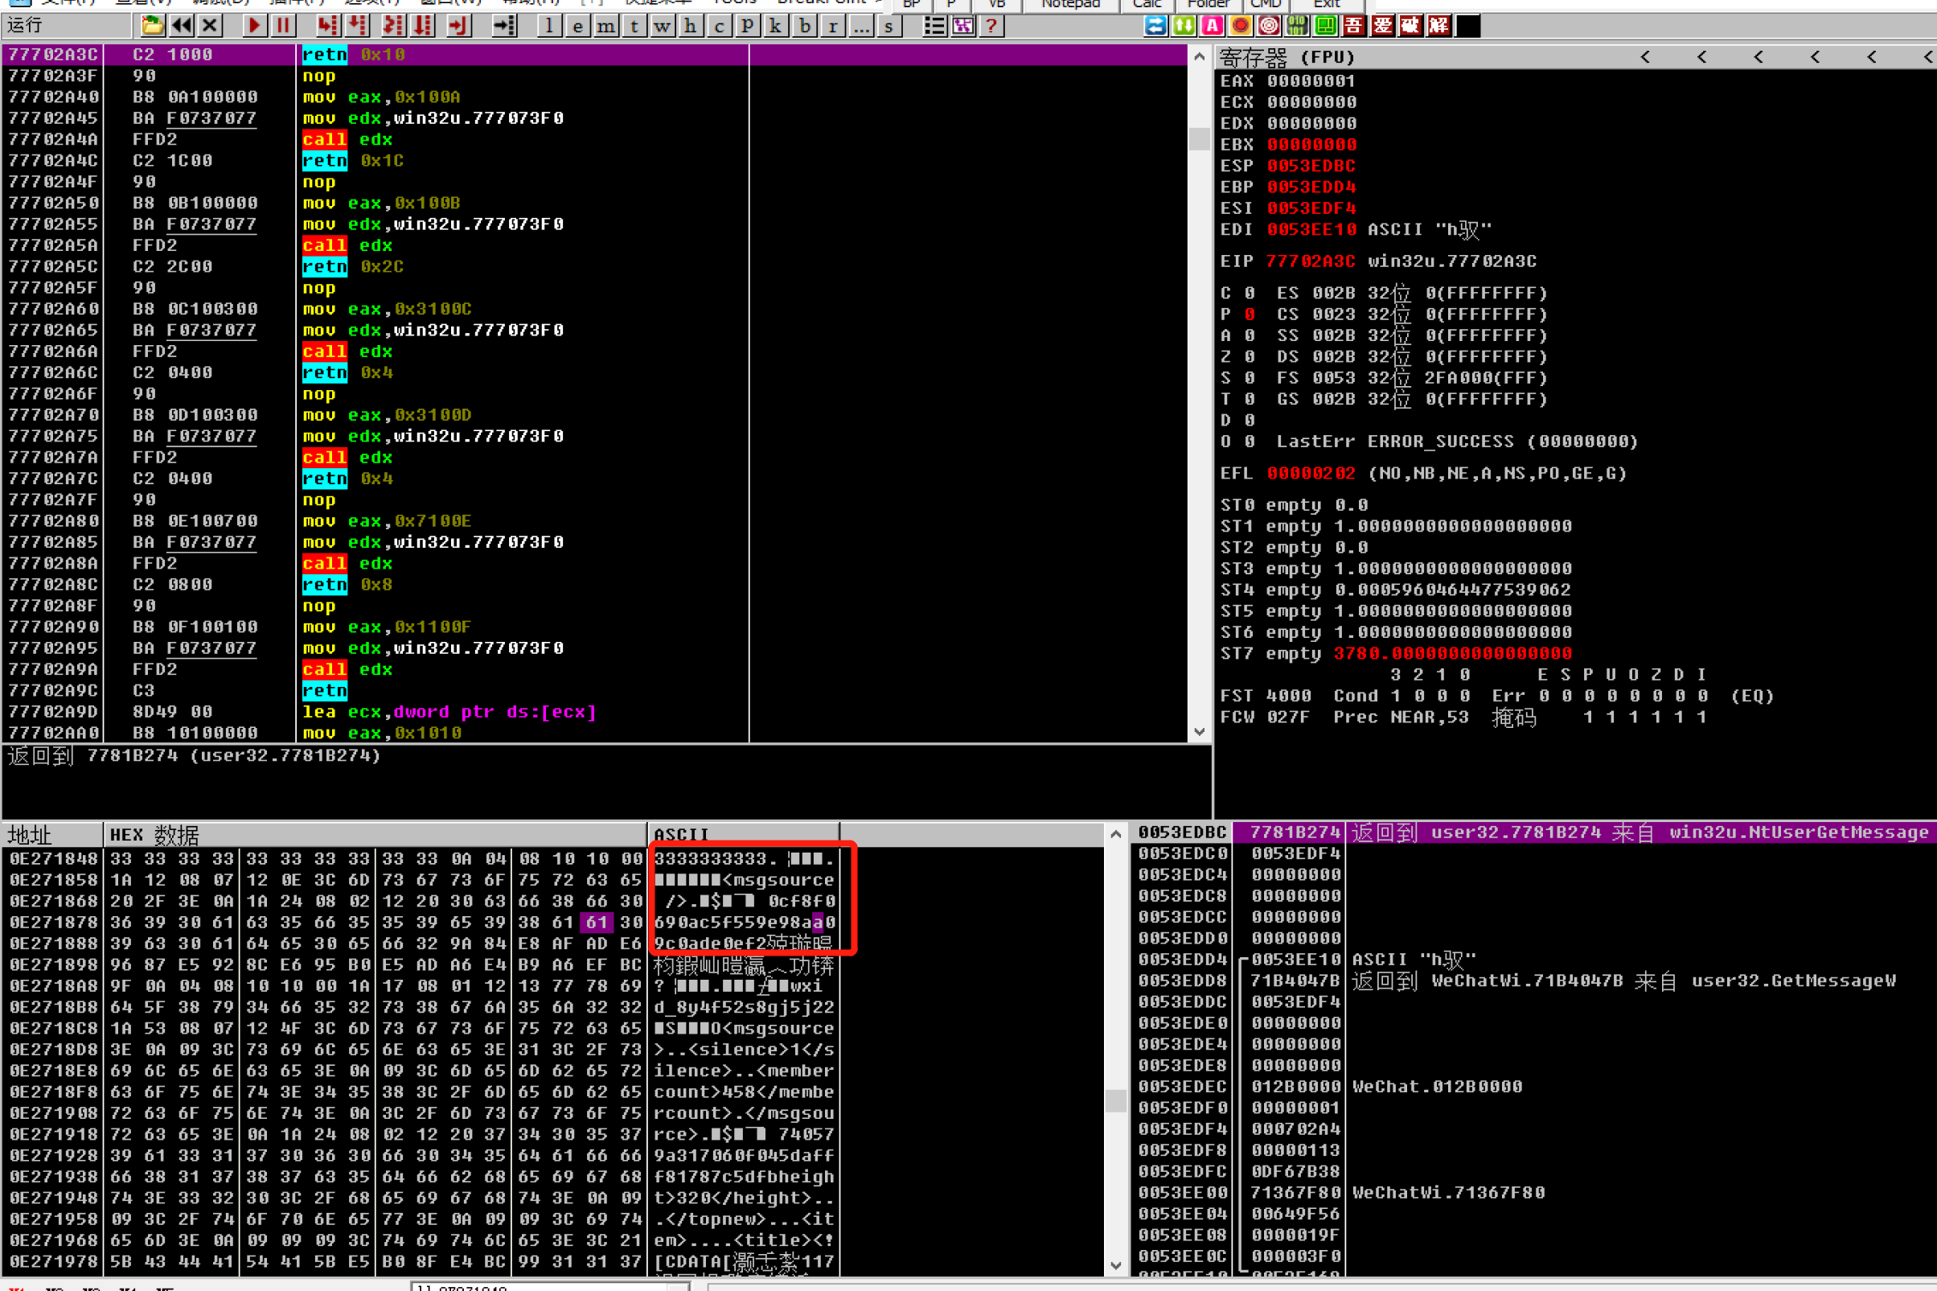Click the green binary 010 plugin icon
This screenshot has width=1937, height=1291.
pyautogui.click(x=1297, y=26)
